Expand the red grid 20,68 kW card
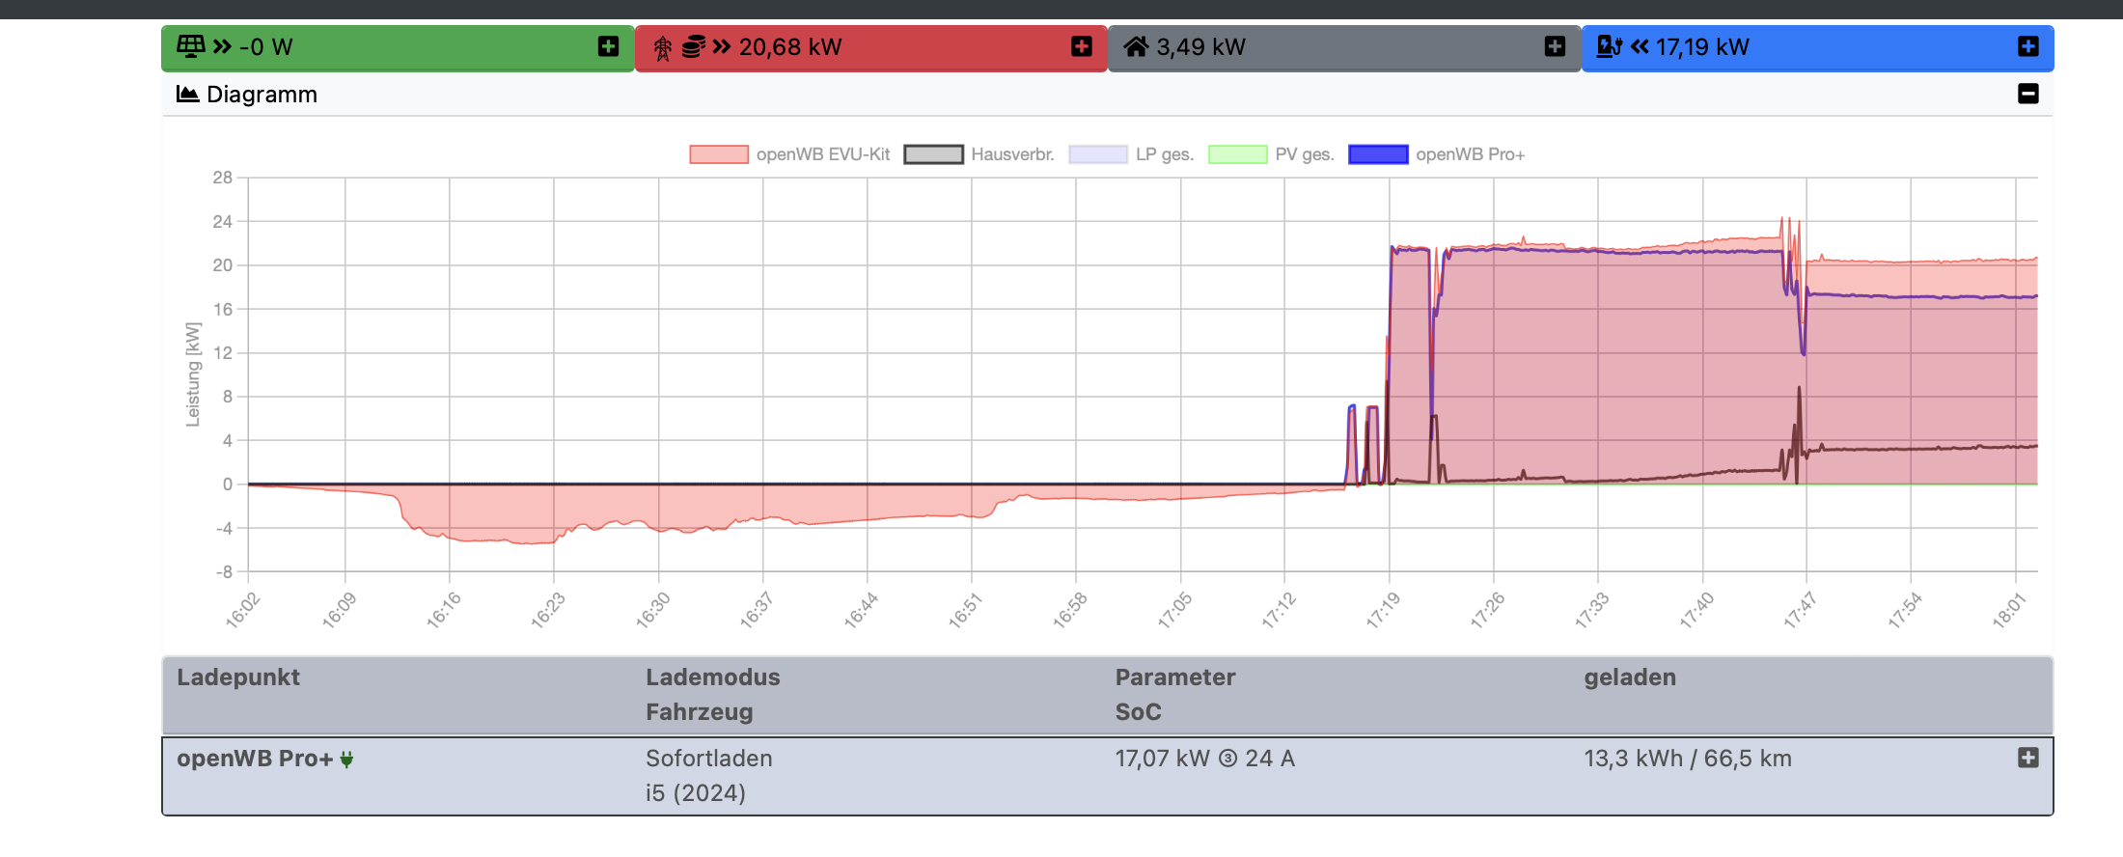Screen dimensions: 2123x857 1081,46
